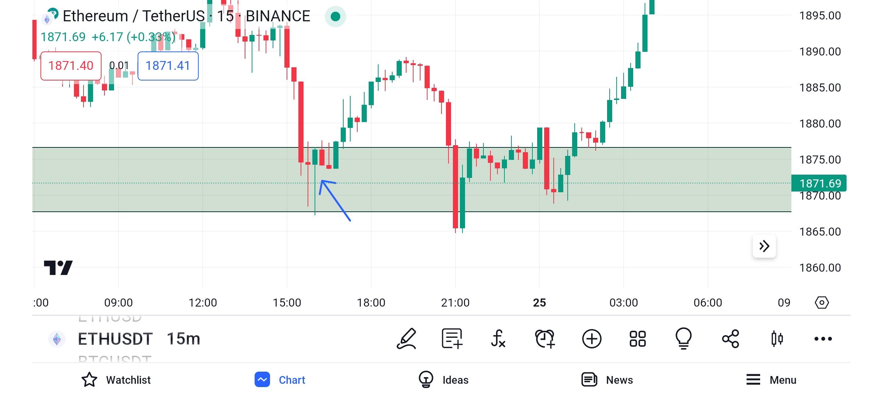Create a price alert with the alarm clock icon
Viewport: 883px width, 397px height.
pos(545,339)
